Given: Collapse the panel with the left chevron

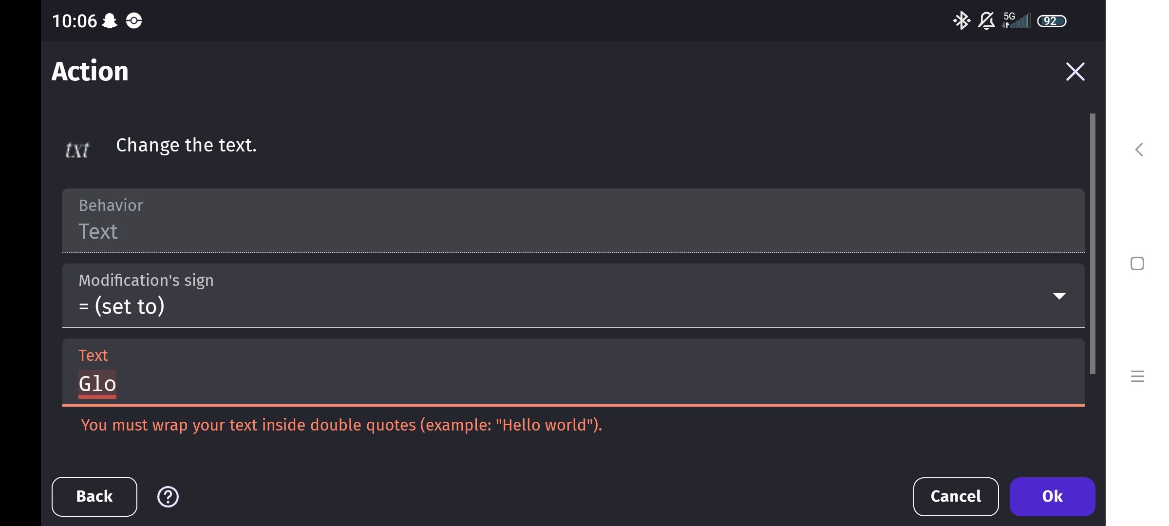Looking at the screenshot, I should pyautogui.click(x=1139, y=150).
